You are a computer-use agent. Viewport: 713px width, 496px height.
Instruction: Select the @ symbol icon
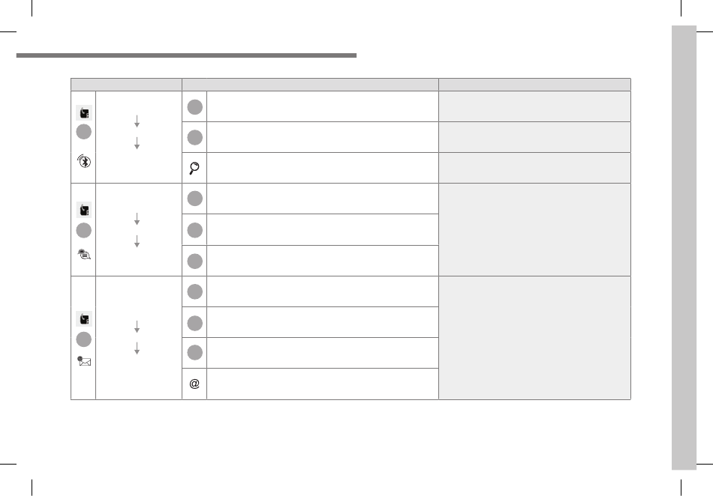(x=194, y=384)
